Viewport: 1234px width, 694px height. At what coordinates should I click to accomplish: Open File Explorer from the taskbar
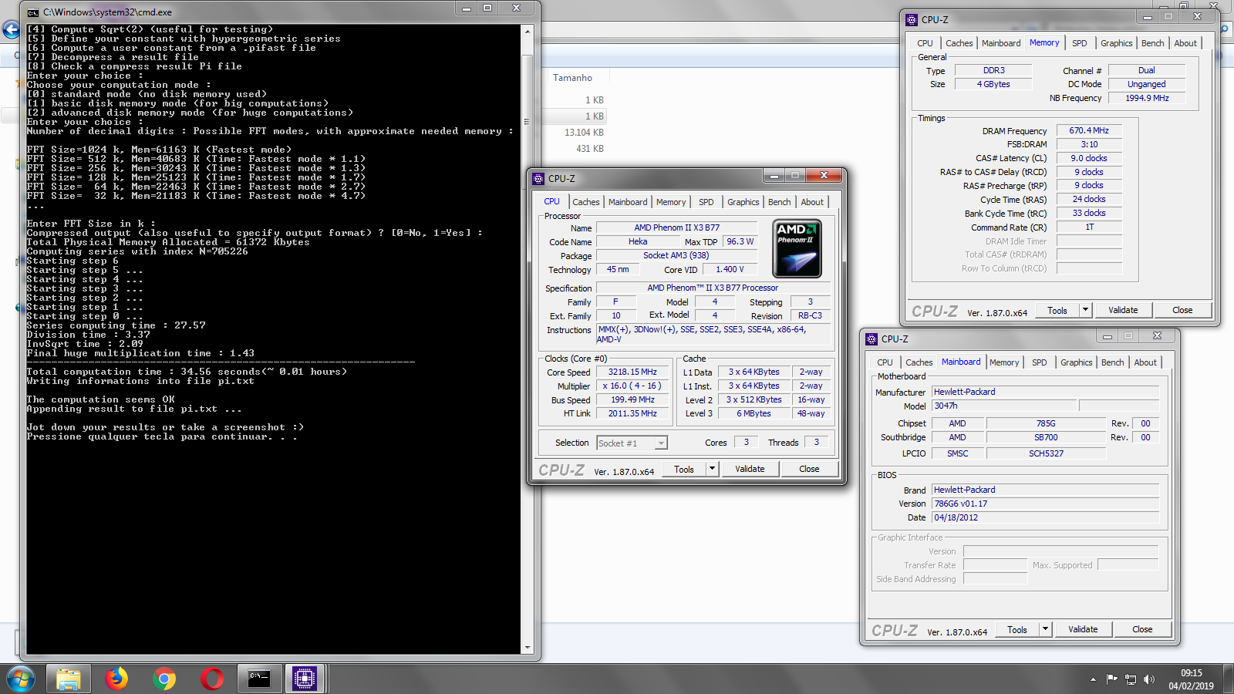point(69,679)
